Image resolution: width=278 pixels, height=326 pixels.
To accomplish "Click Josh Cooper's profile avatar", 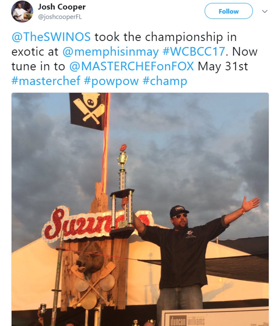I will [22, 11].
